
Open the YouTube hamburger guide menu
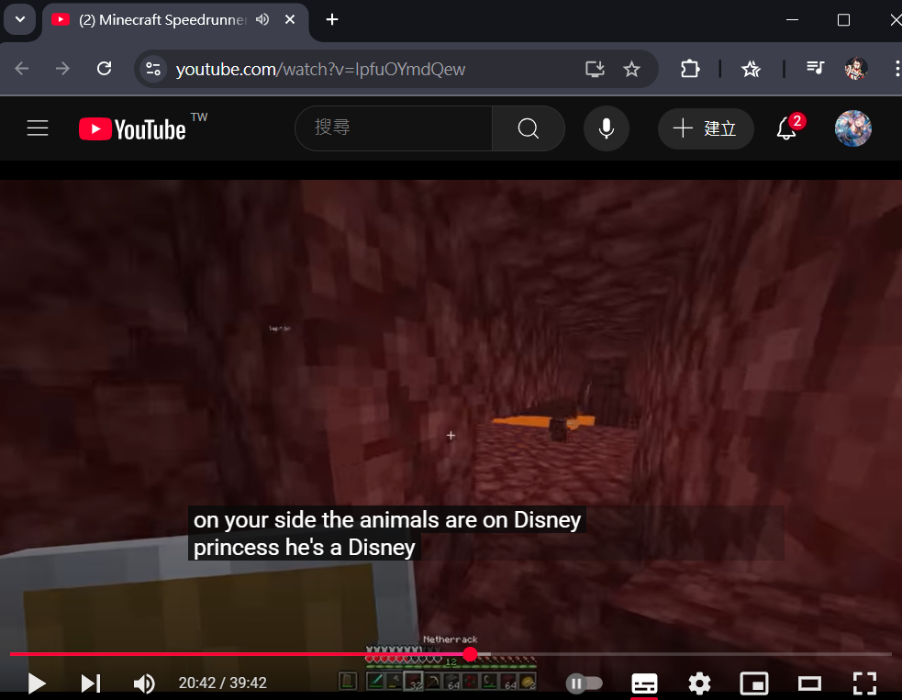point(38,128)
